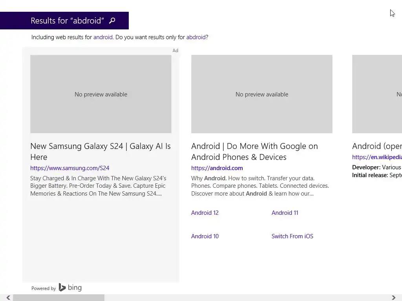Open the Android 12 sublink
This screenshot has width=402, height=301.
205,213
